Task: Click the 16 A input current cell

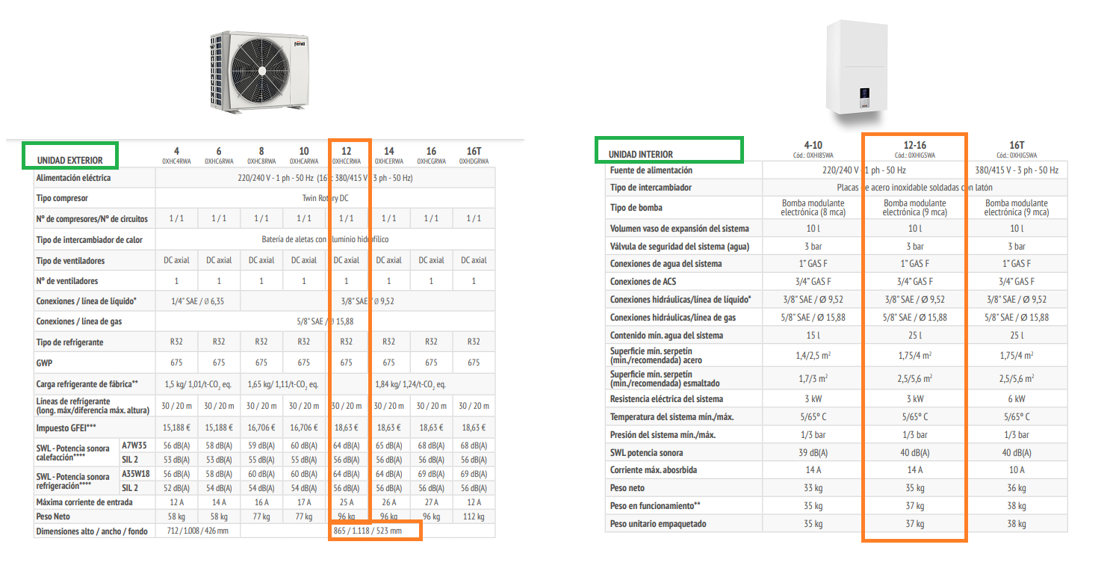Action: click(x=261, y=502)
